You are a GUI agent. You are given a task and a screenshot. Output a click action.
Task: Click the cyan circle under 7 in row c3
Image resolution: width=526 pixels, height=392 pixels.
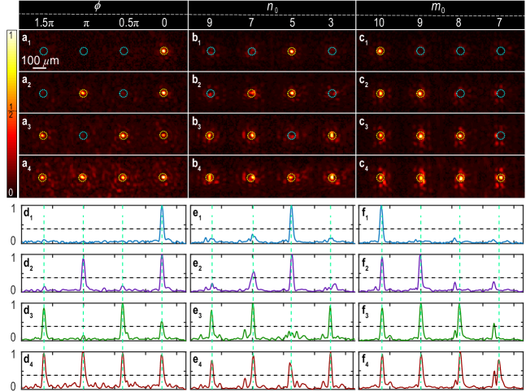tap(501, 136)
